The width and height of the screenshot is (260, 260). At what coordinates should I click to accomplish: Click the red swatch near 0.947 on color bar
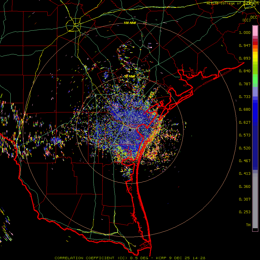(x=255, y=43)
